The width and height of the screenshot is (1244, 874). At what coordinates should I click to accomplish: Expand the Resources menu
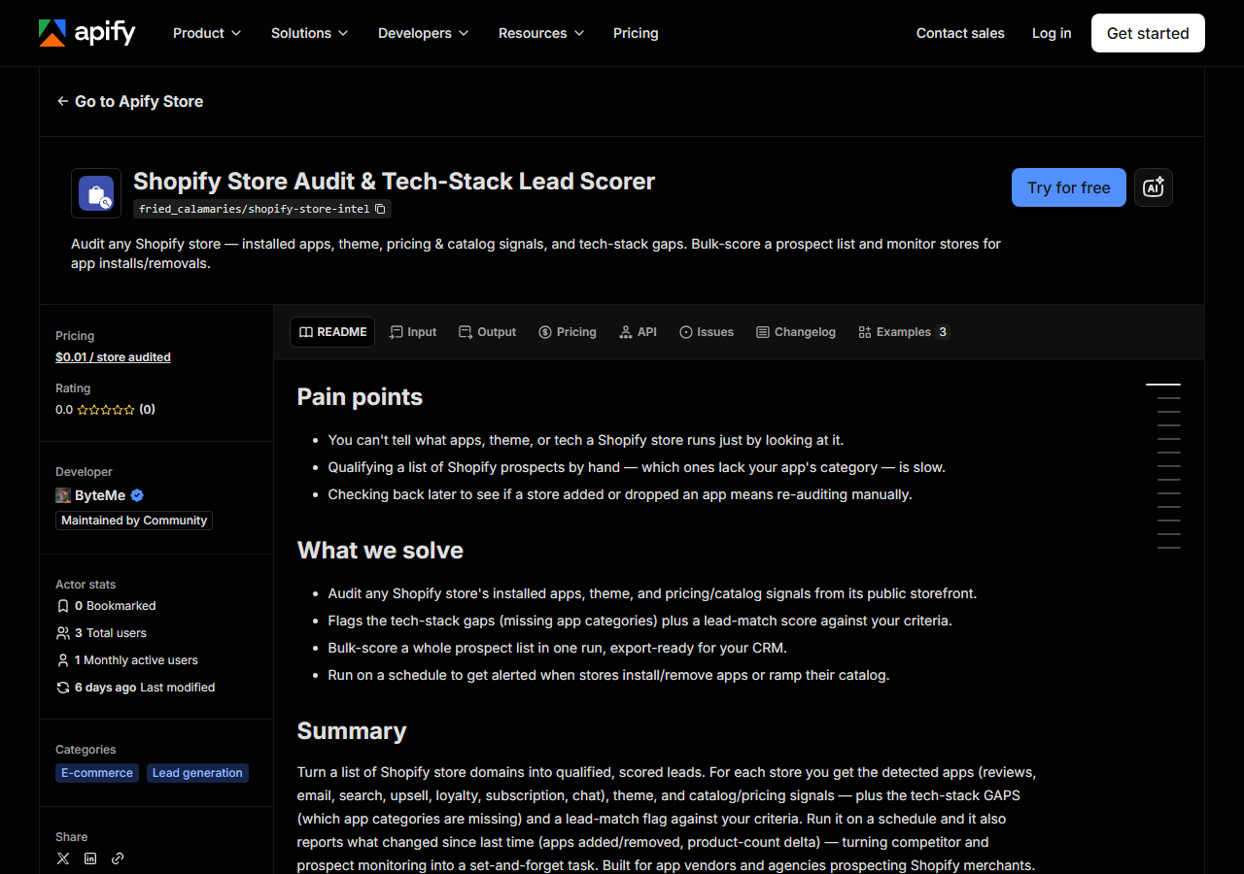541,33
